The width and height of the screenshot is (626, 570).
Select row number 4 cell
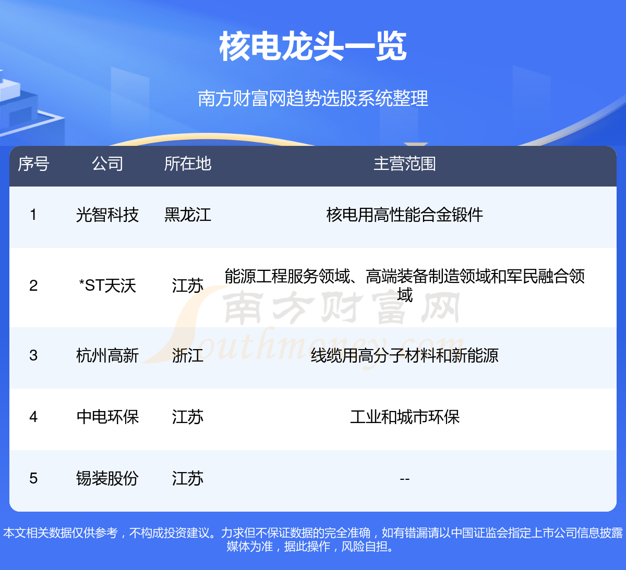(33, 417)
